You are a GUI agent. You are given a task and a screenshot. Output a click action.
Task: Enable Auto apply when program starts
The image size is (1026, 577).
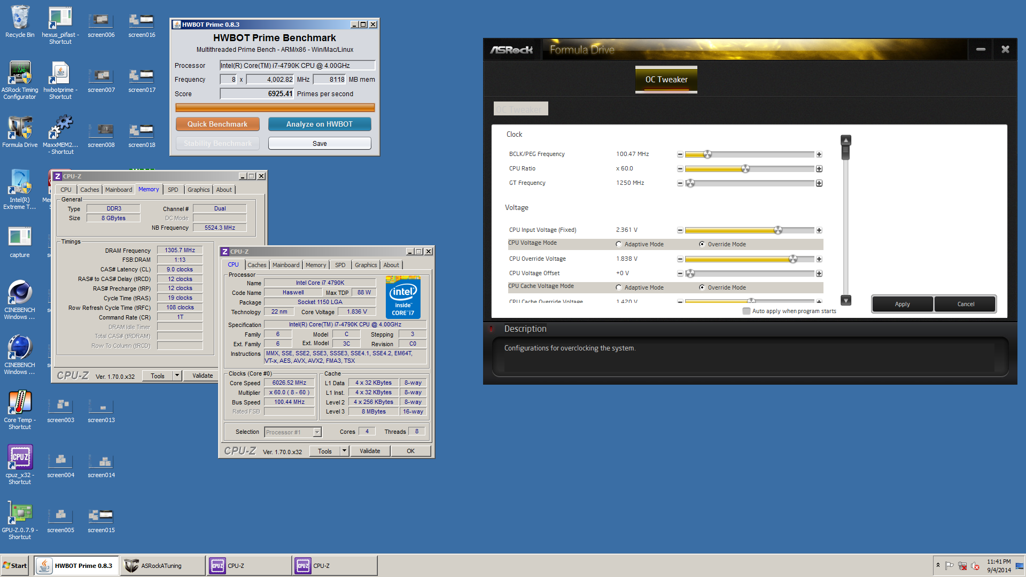pyautogui.click(x=747, y=311)
